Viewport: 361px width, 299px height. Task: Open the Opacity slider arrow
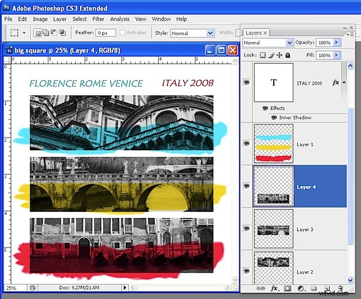(336, 43)
